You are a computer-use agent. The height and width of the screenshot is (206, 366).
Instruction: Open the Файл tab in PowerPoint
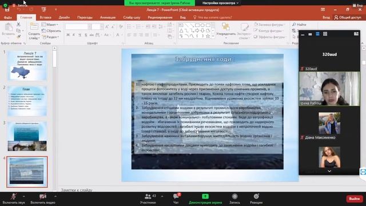[x=7, y=18]
